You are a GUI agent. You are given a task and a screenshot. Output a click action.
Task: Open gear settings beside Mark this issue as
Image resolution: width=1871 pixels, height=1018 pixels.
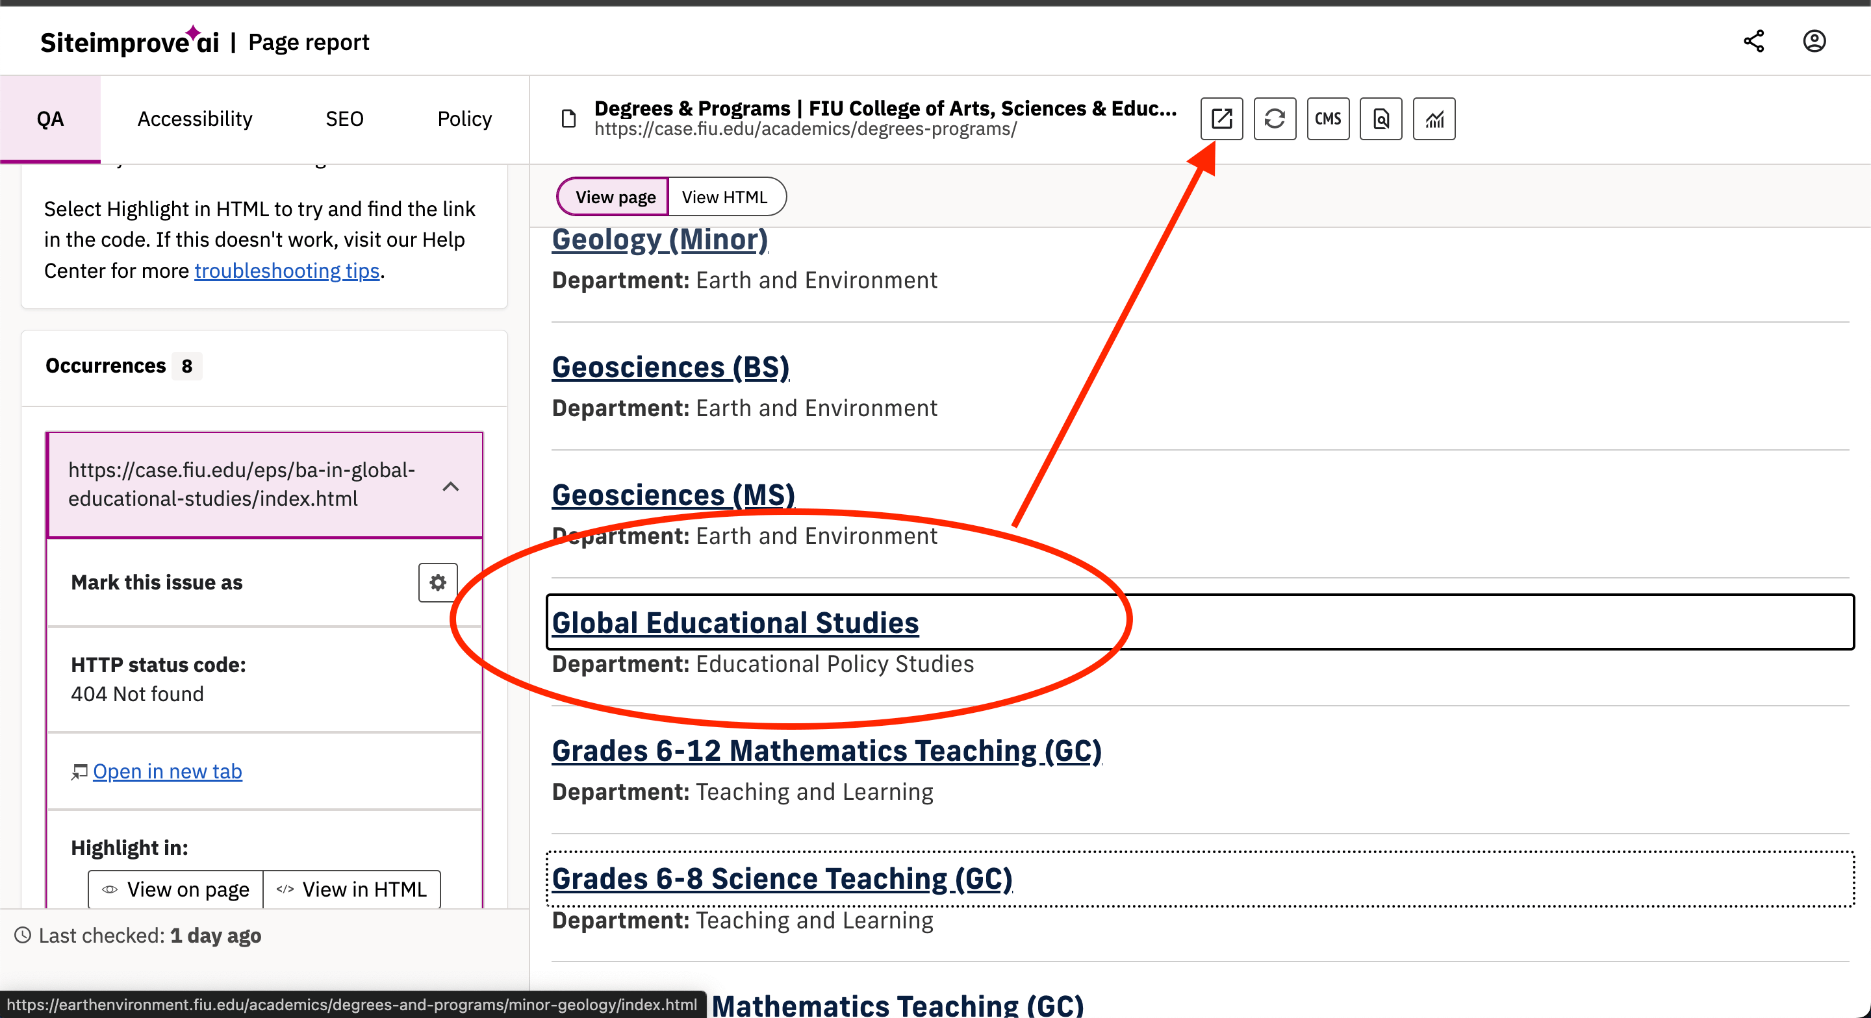(437, 582)
